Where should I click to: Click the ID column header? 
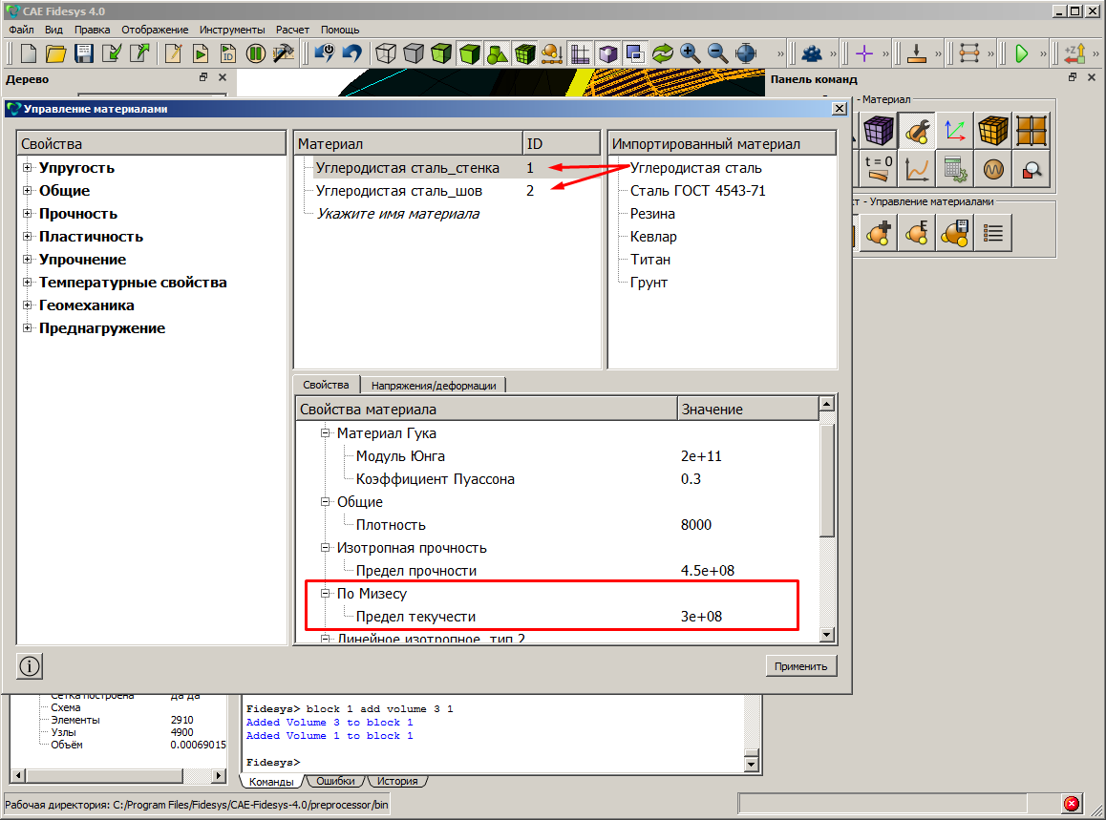click(561, 143)
